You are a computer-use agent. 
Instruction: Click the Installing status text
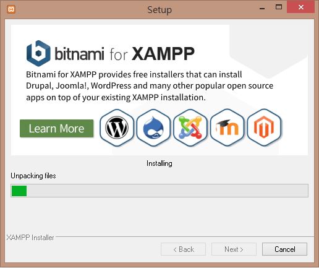coord(159,163)
